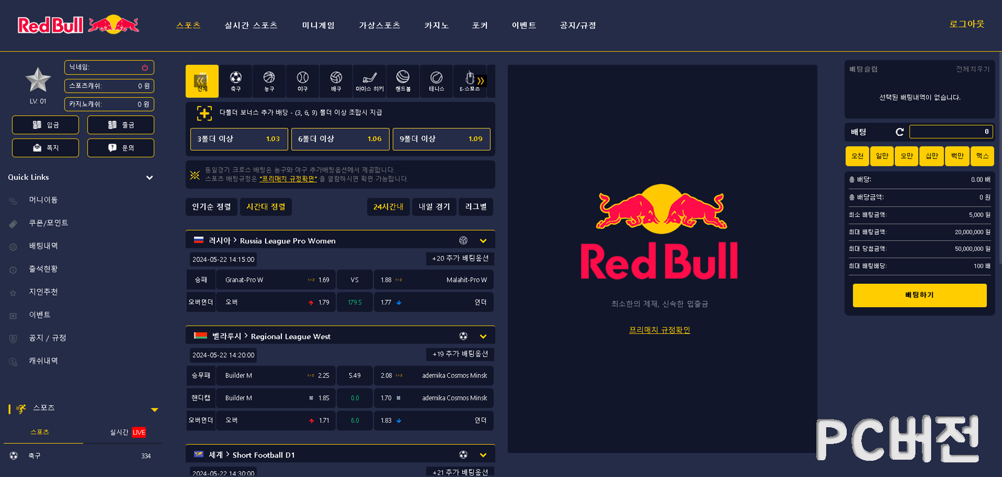Open the 공지/규정 top menu
This screenshot has height=477, width=1002.
578,25
